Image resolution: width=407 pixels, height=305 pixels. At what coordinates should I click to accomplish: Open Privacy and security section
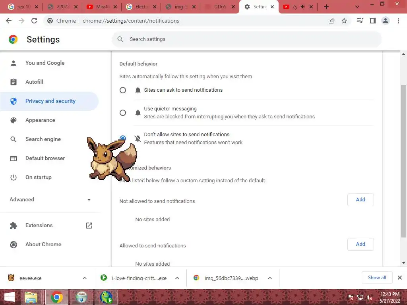coord(50,101)
